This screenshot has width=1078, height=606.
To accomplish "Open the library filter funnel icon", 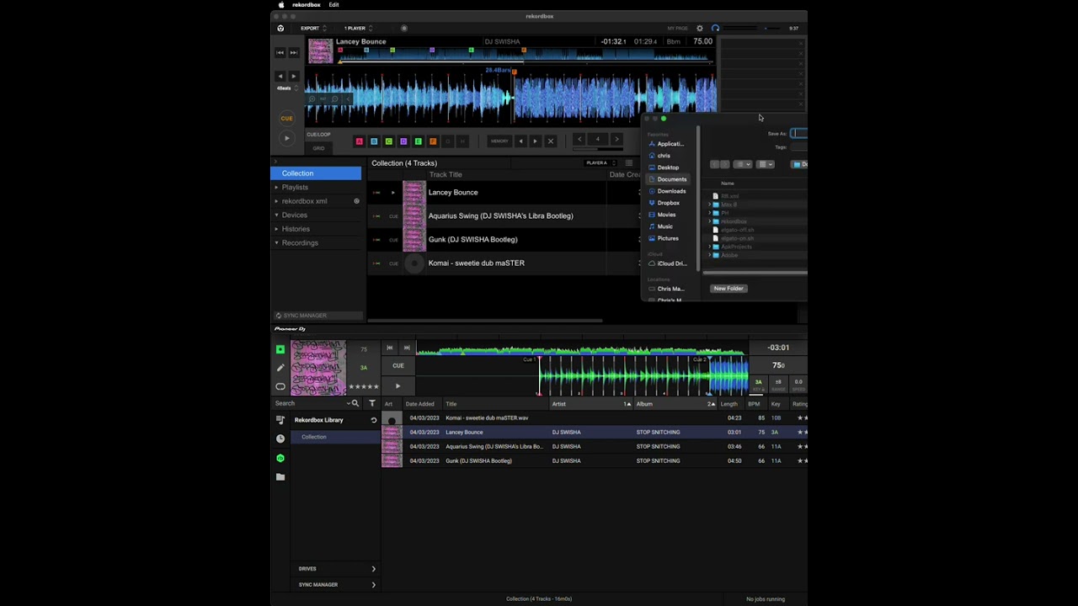I will 372,404.
